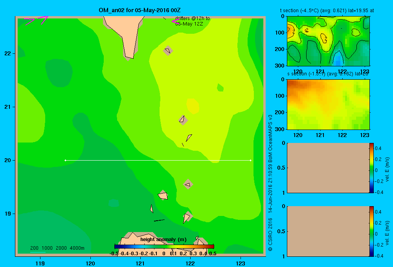Click latitude label 19 on the map axis
This screenshot has height=267, width=393.
[x=8, y=214]
